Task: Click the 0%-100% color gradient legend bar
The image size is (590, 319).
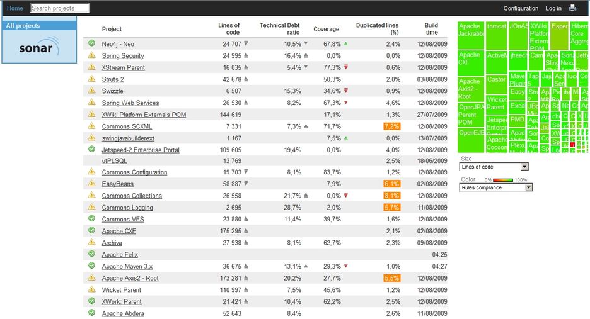Action: (x=503, y=180)
